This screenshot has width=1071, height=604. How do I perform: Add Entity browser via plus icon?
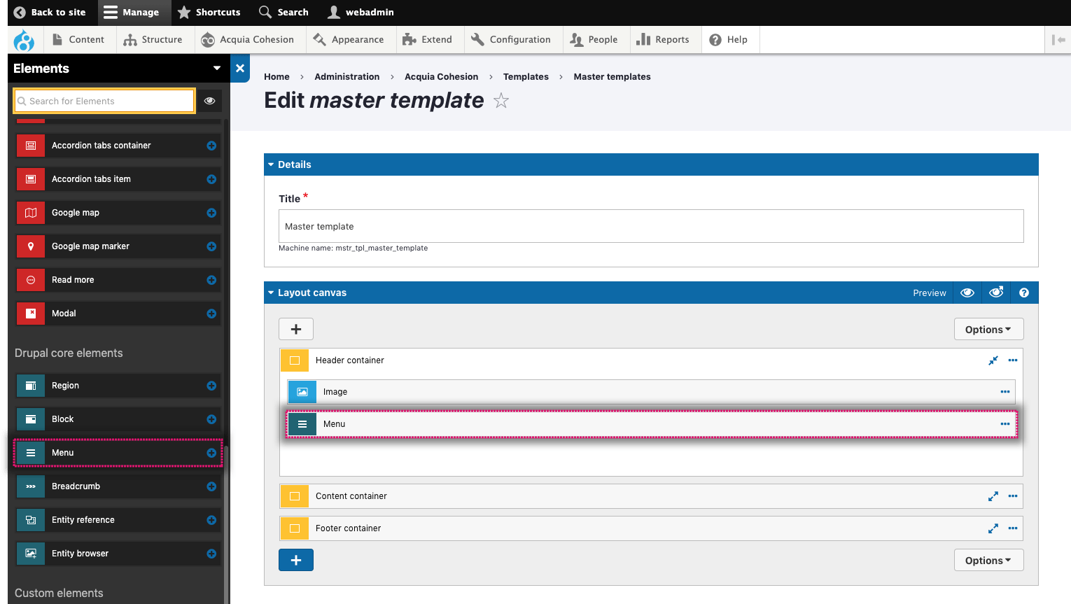211,554
